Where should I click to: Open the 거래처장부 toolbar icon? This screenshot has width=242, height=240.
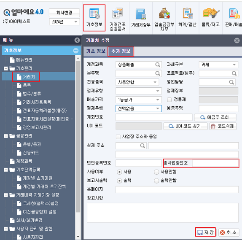pyautogui.click(x=141, y=18)
